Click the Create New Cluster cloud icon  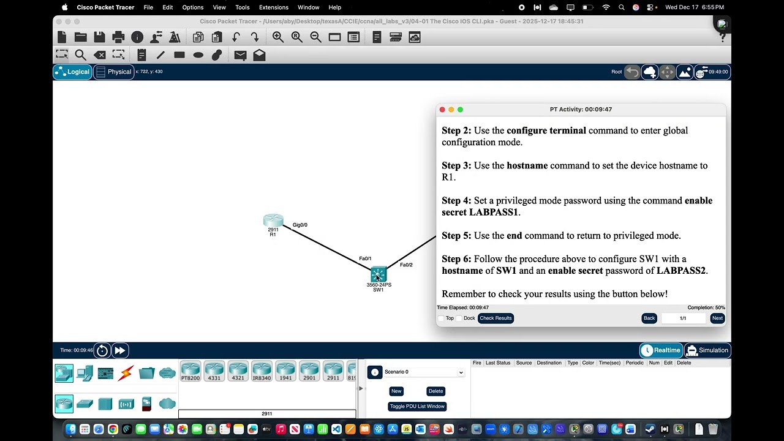point(650,72)
